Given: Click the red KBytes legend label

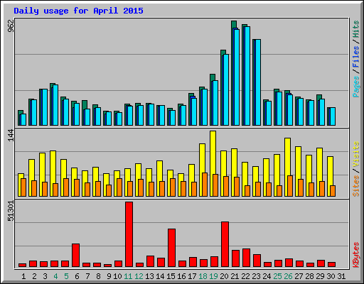Looking at the screenshot, I should (356, 255).
